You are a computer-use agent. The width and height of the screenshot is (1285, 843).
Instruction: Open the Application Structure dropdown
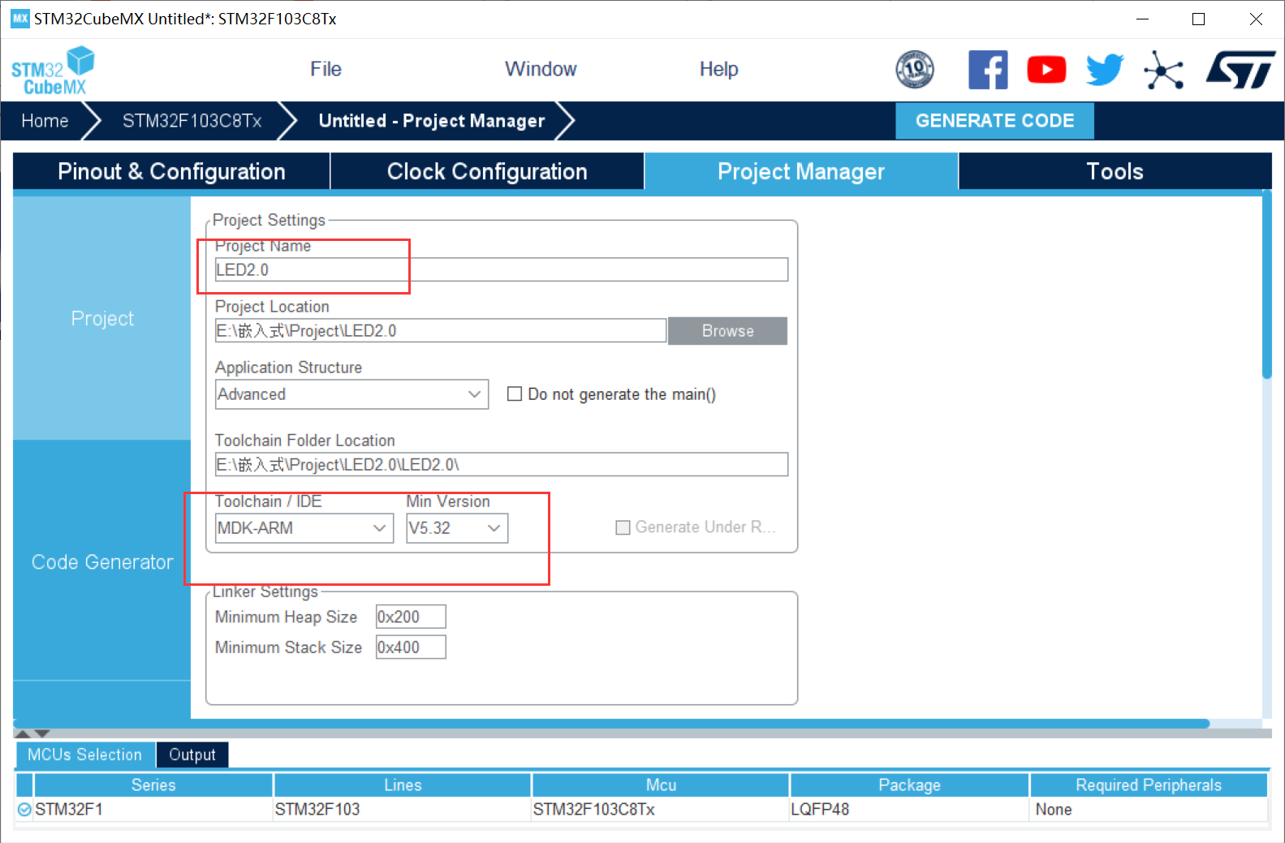click(351, 394)
